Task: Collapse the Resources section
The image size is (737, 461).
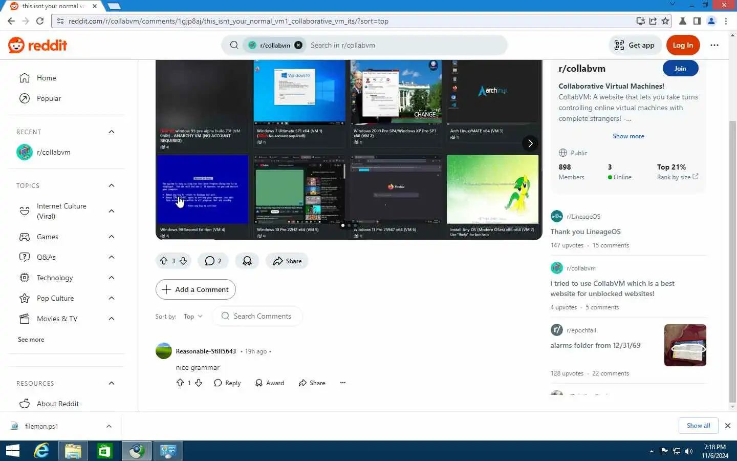Action: click(112, 383)
